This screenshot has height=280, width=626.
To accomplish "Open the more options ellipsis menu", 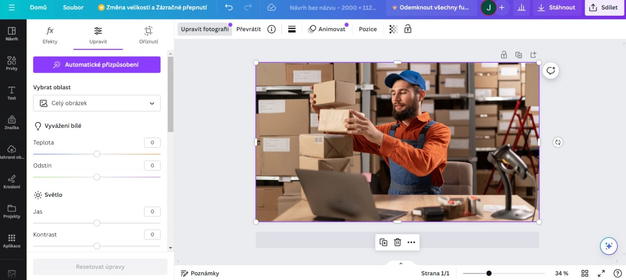I will point(411,242).
